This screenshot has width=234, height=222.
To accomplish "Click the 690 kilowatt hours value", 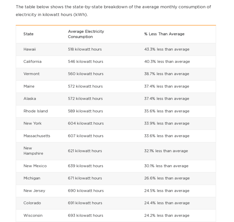I will click(x=86, y=191).
